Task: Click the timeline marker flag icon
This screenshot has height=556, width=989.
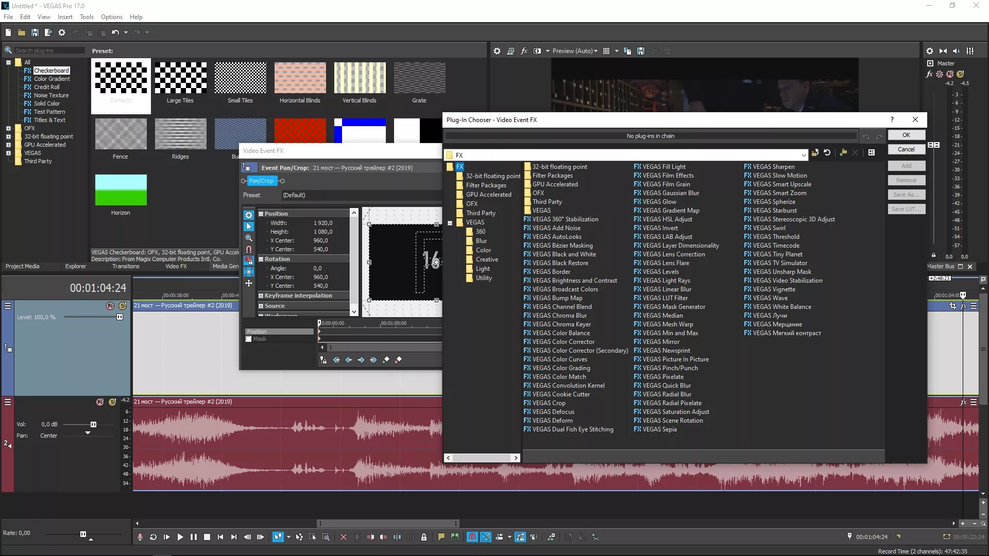Action: click(x=441, y=537)
